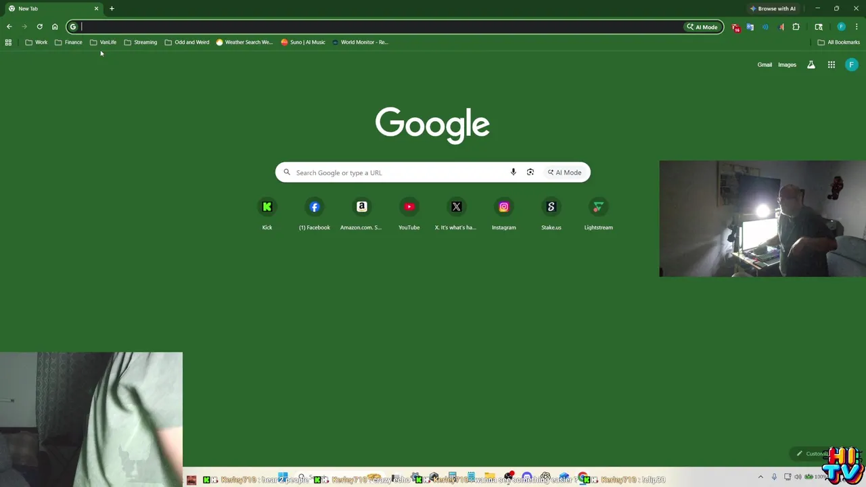Image resolution: width=866 pixels, height=487 pixels.
Task: Open the Instagram shortcut tile
Action: (504, 214)
